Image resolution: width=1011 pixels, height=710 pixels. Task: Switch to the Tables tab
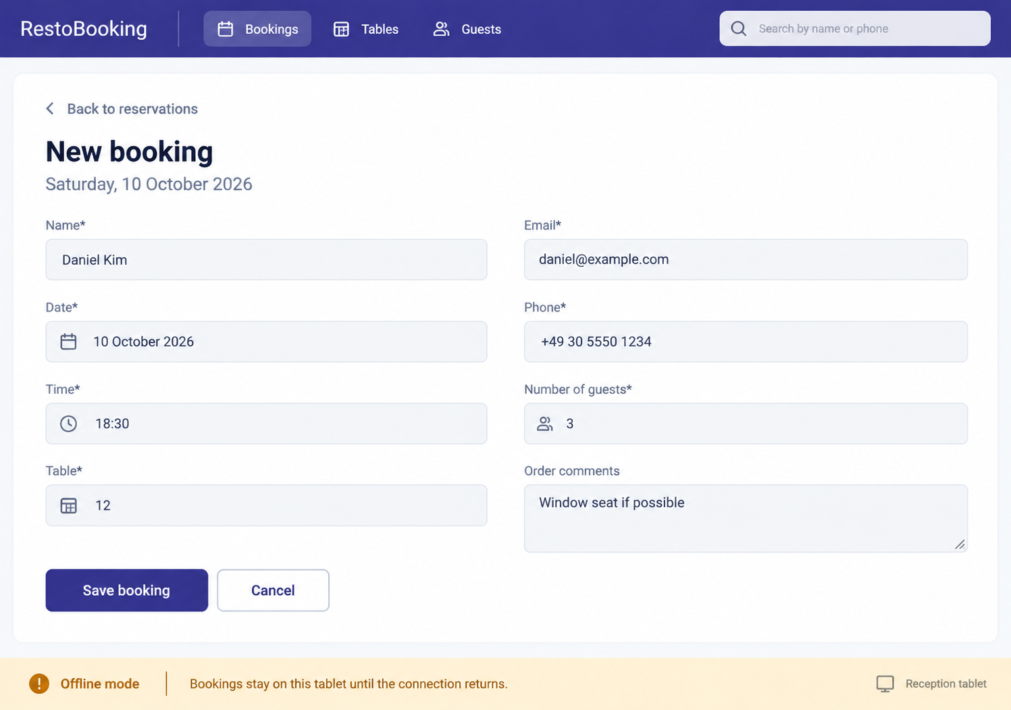[x=365, y=29]
